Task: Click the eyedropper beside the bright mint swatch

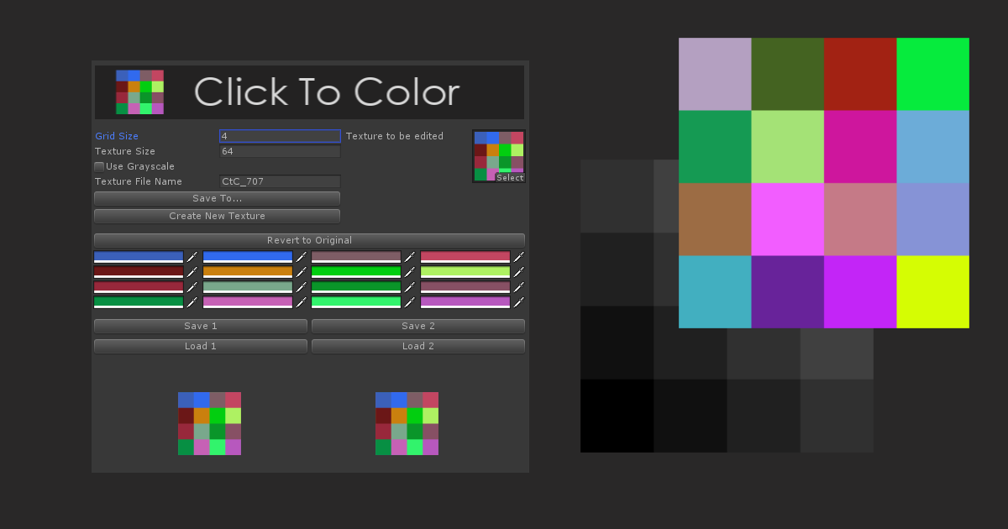Action: [411, 301]
